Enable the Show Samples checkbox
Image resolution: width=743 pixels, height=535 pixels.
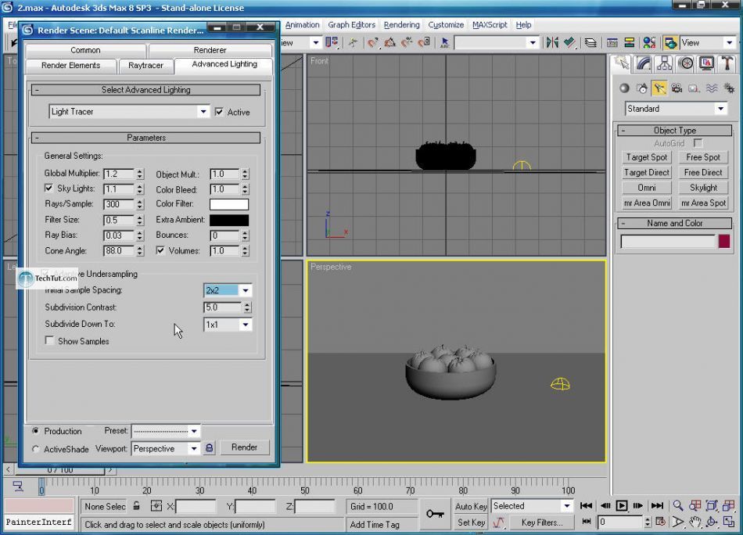49,340
